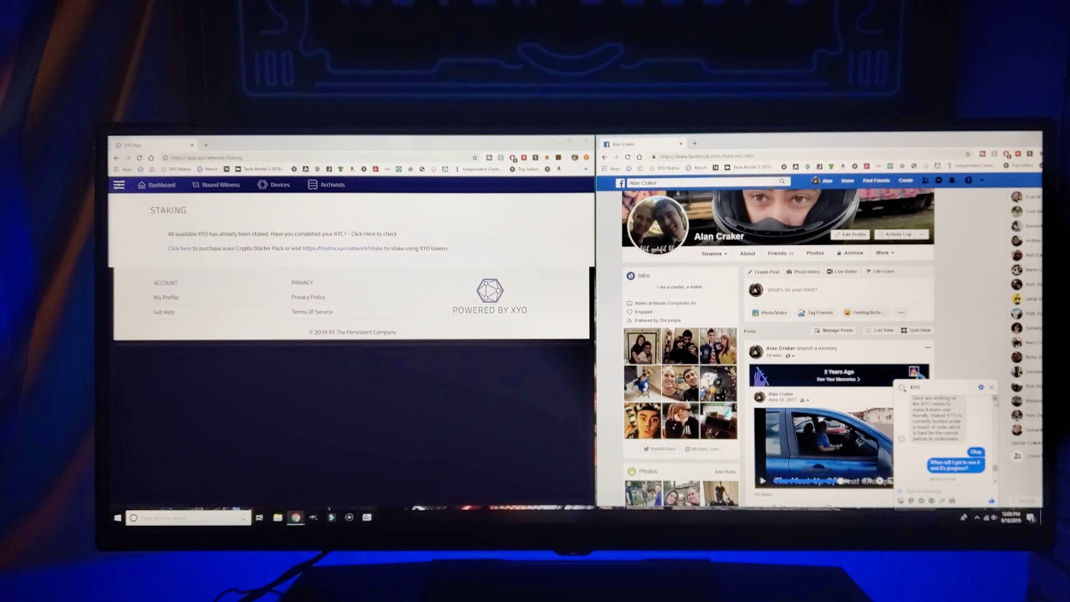Viewport: 1070px width, 602px height.
Task: Open the Archivists section
Action: coord(327,185)
